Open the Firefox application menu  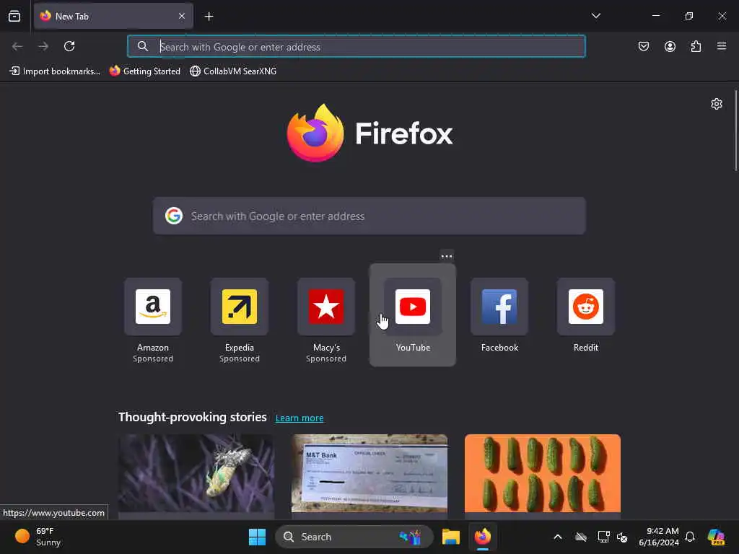pos(721,46)
